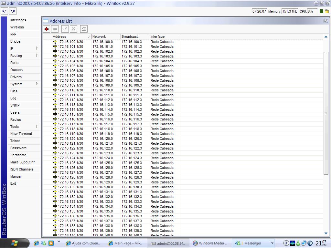The width and height of the screenshot is (331, 248).
Task: Open Drivers menu item
Action: 24,77
